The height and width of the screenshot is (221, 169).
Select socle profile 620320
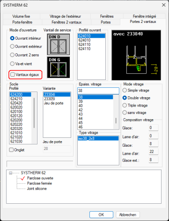[21, 128]
